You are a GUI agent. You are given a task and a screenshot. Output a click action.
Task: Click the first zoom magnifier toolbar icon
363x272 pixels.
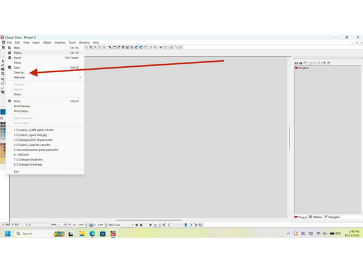point(86,47)
